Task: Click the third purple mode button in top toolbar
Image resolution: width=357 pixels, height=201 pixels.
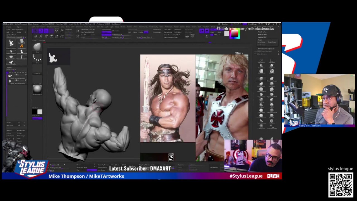Action: (x=46, y=31)
